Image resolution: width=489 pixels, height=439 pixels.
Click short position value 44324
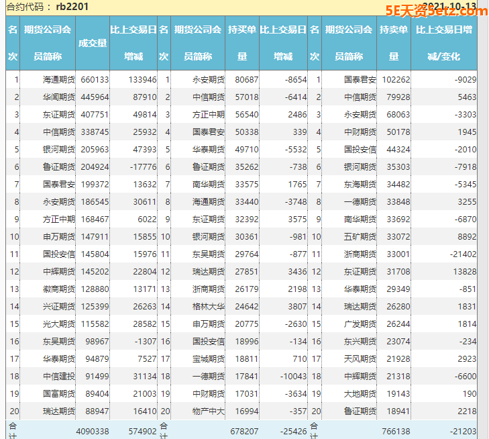coord(398,150)
